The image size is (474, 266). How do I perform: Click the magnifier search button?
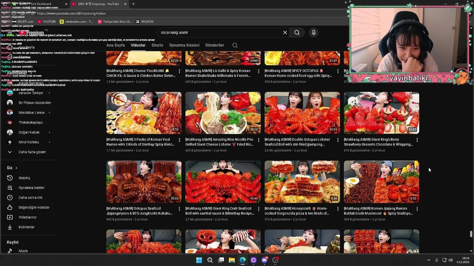coord(297,33)
